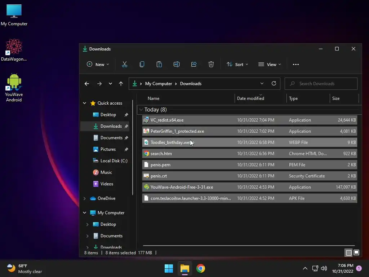The image size is (369, 277).
Task: Expand Documents under My Computer
Action: [x=87, y=236]
